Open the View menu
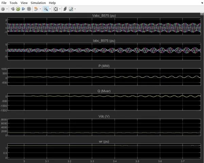 click(24, 3)
